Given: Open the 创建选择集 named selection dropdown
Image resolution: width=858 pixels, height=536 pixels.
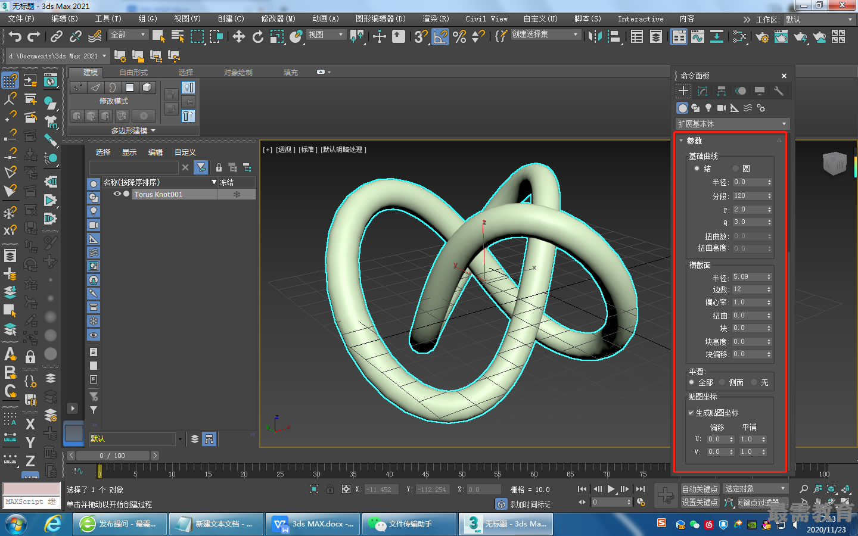Looking at the screenshot, I should pos(545,35).
